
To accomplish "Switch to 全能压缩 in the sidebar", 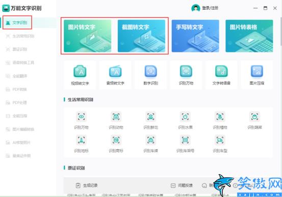I will pos(16,116).
